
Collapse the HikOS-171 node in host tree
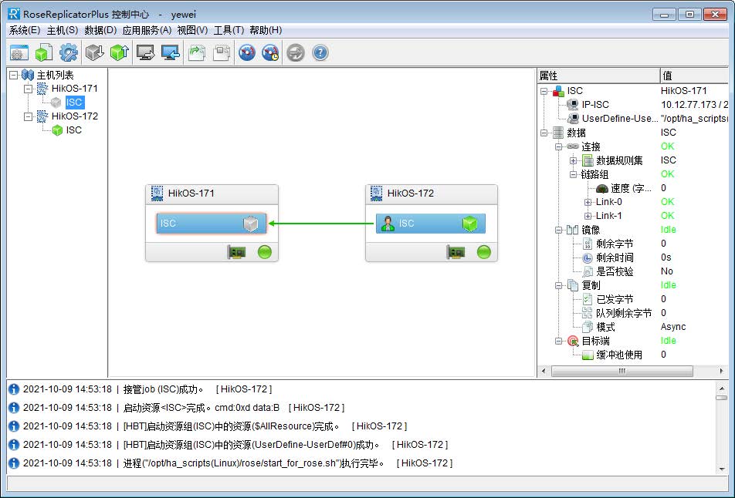28,89
